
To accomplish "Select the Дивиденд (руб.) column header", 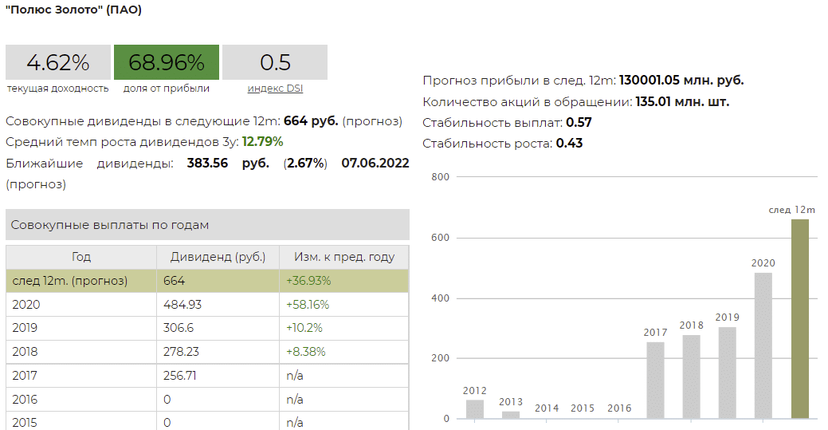I will coord(218,258).
